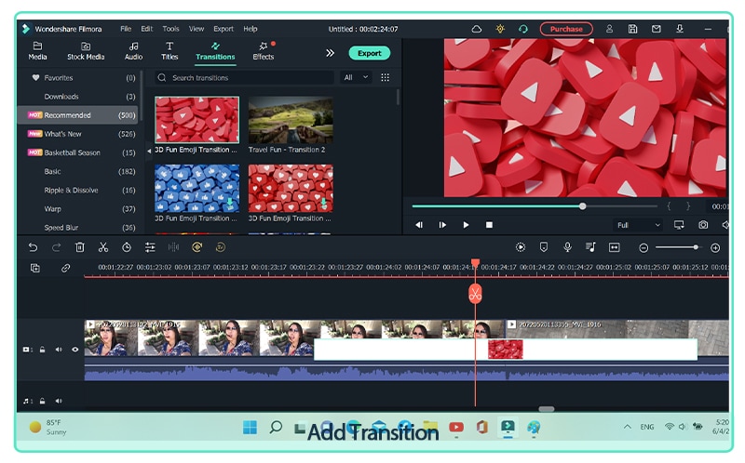Viewport: 745px width, 463px height.
Task: Open the Full preview quality dropdown
Action: click(x=638, y=225)
